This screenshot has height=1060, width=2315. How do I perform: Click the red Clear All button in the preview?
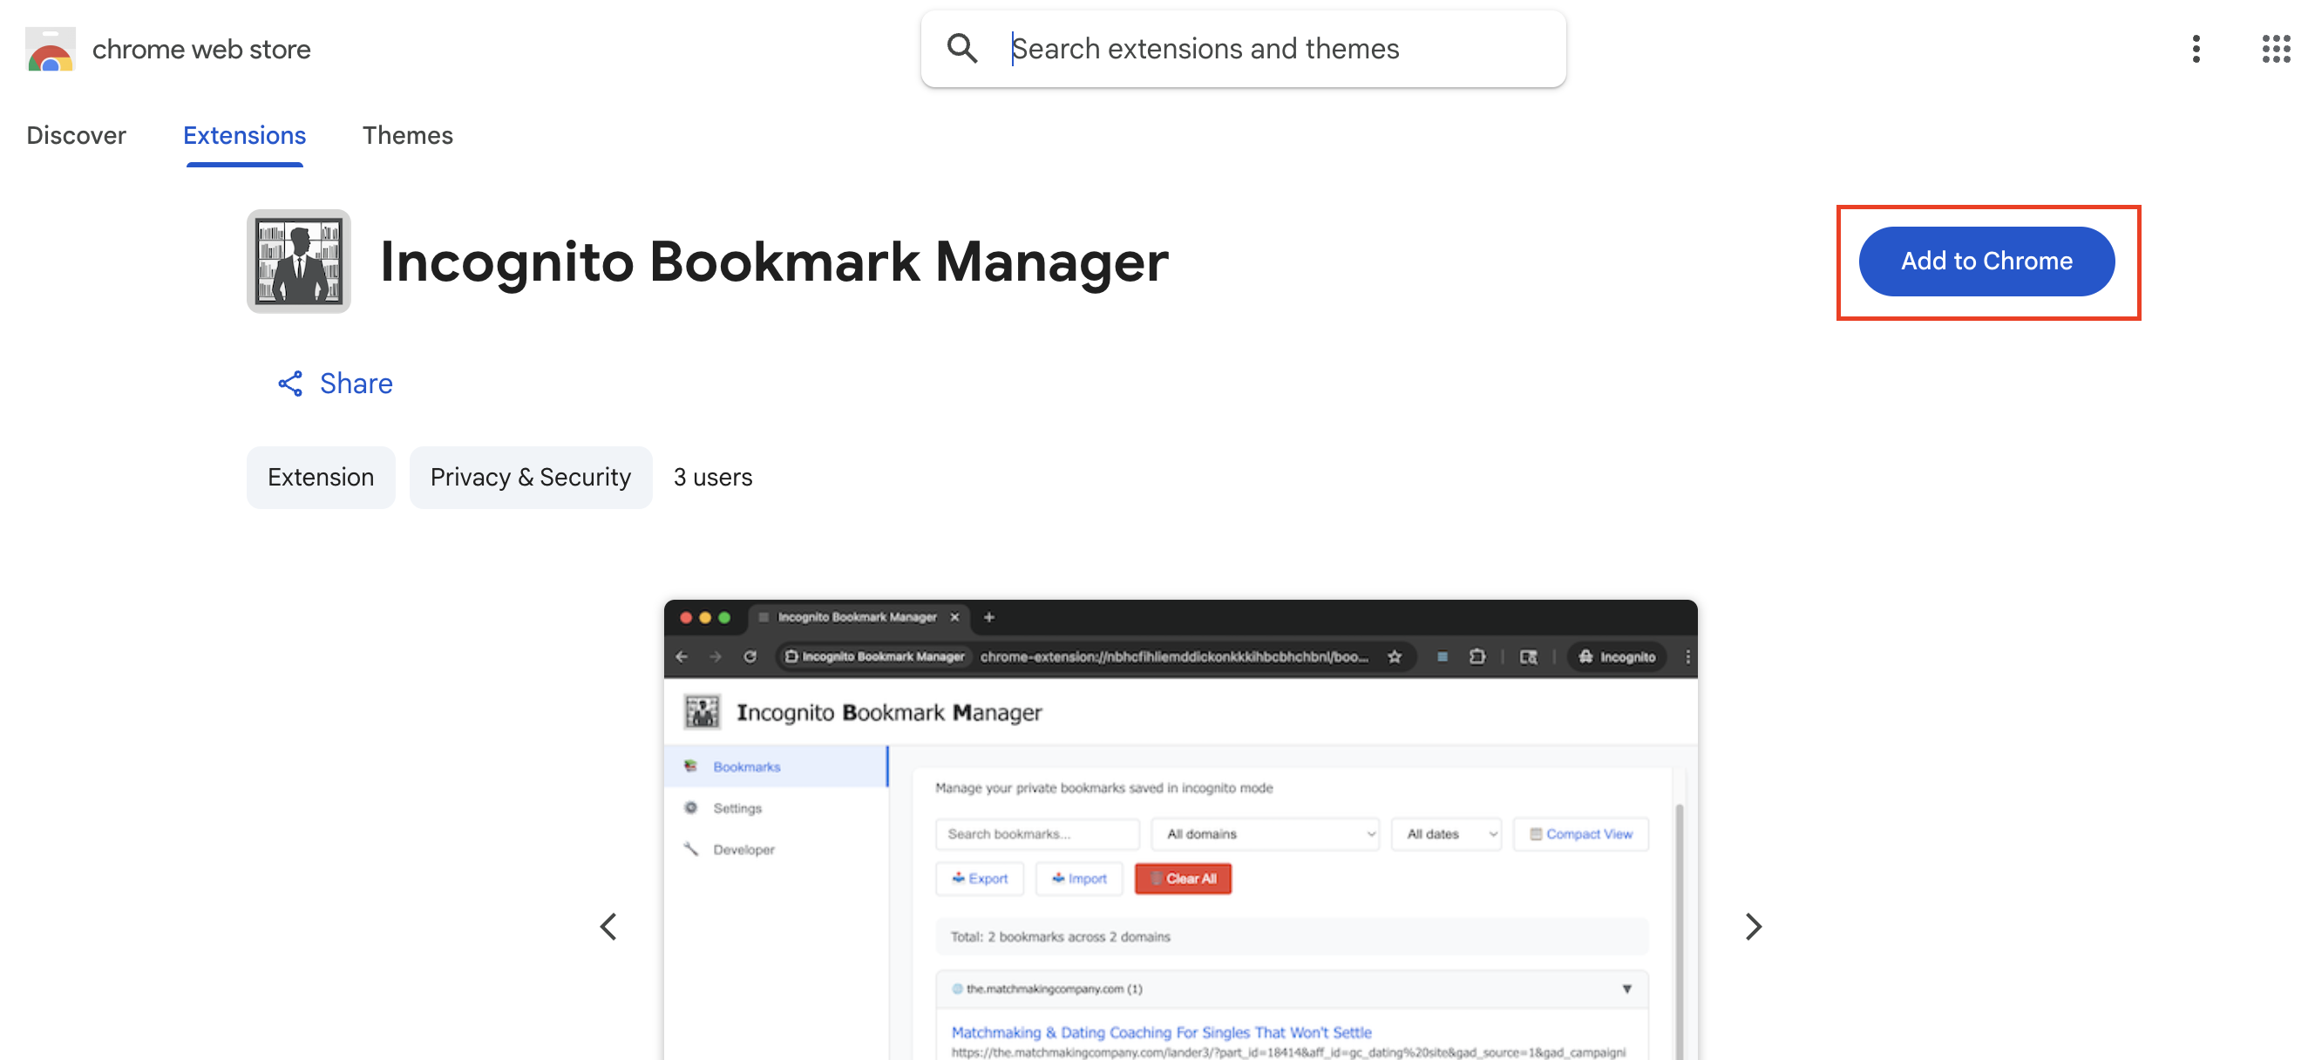1183,879
